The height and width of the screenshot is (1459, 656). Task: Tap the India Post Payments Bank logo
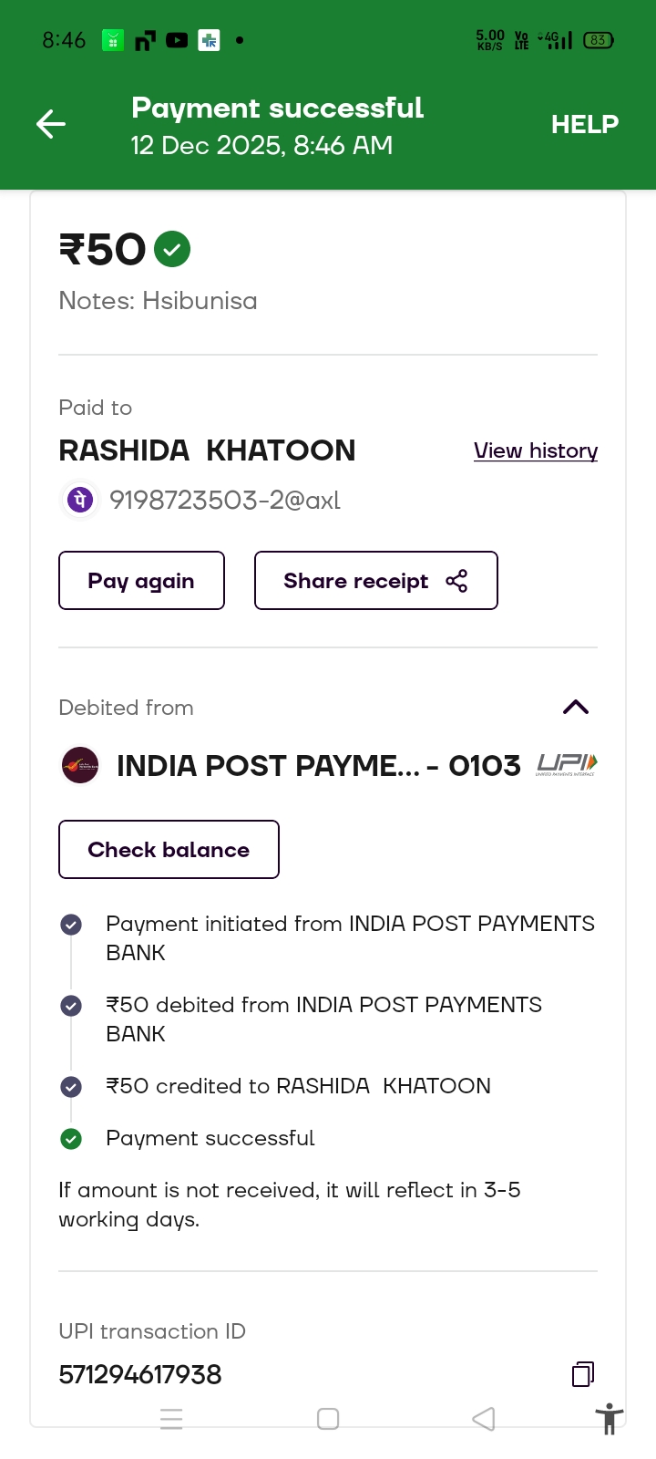coord(80,765)
